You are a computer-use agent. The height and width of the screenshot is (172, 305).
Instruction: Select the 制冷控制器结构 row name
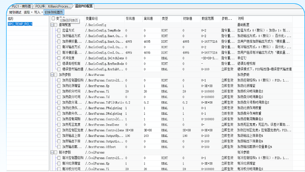coord(73,158)
